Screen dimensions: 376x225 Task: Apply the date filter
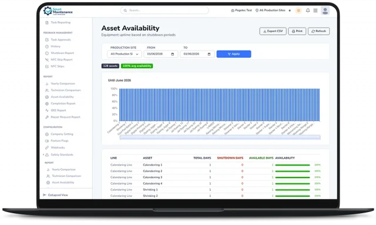(x=234, y=54)
